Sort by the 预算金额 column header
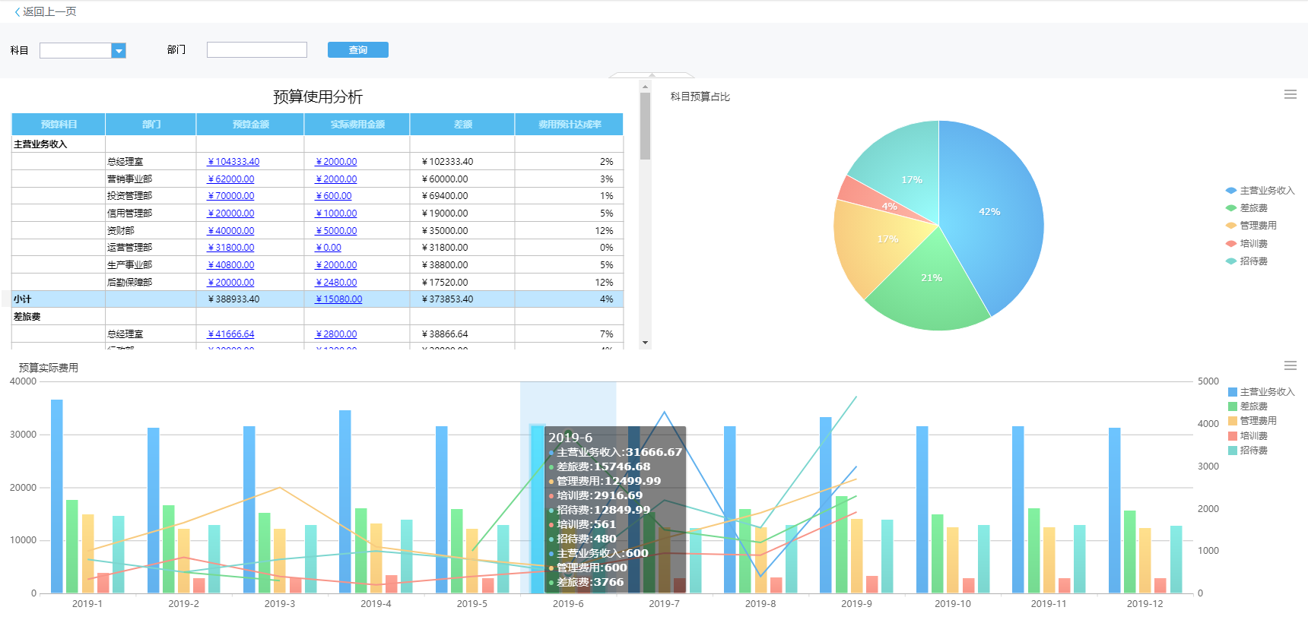This screenshot has height=623, width=1308. click(x=250, y=125)
